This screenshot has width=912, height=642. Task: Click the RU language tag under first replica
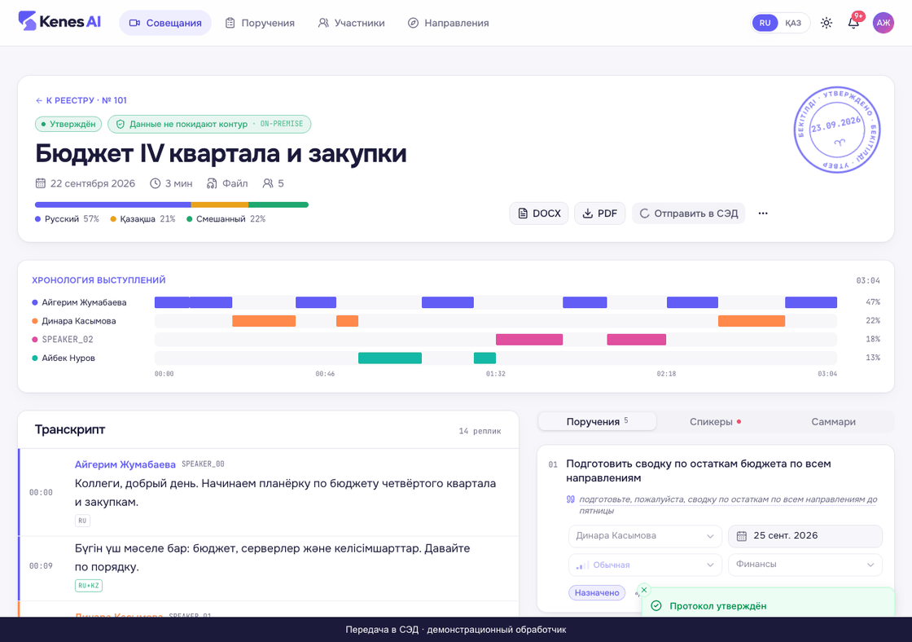pos(82,521)
